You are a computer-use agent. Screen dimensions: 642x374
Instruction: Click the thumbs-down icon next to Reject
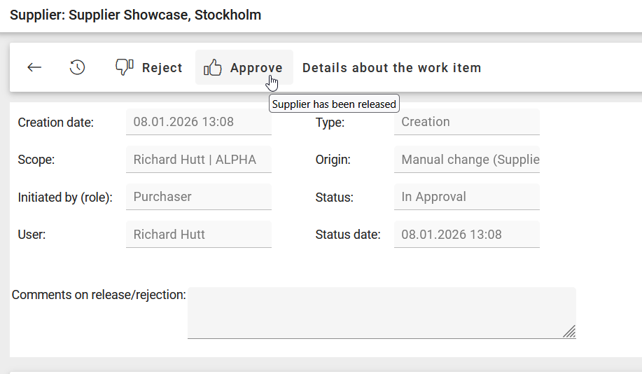click(x=125, y=67)
